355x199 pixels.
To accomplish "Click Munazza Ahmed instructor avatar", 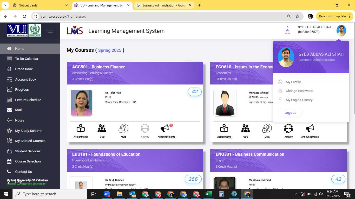I will click(225, 103).
